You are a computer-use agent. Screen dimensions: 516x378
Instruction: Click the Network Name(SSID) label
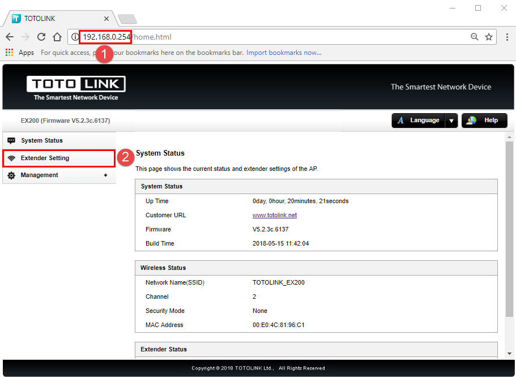[175, 282]
